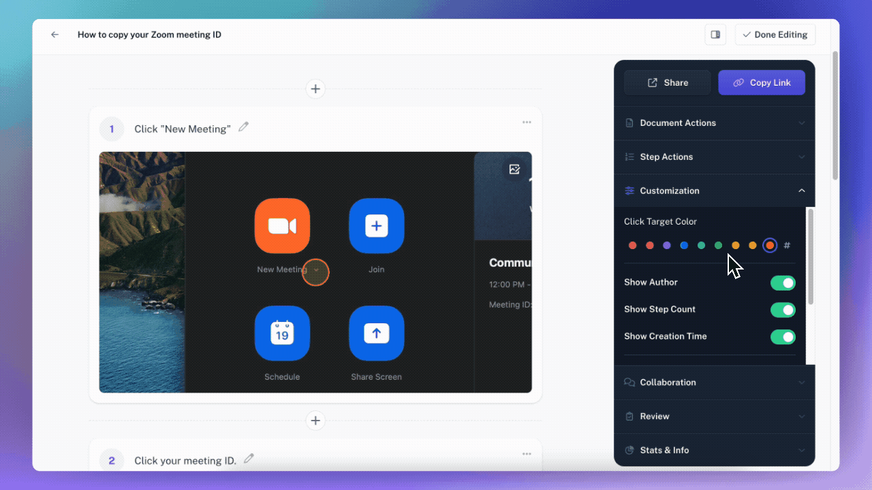Screen dimensions: 872x490
Task: Click the "Show Step Count" label text
Action: click(659, 310)
